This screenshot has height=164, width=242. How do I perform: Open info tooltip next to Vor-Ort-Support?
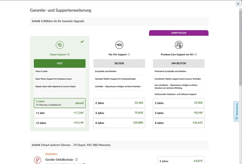coord(129,54)
